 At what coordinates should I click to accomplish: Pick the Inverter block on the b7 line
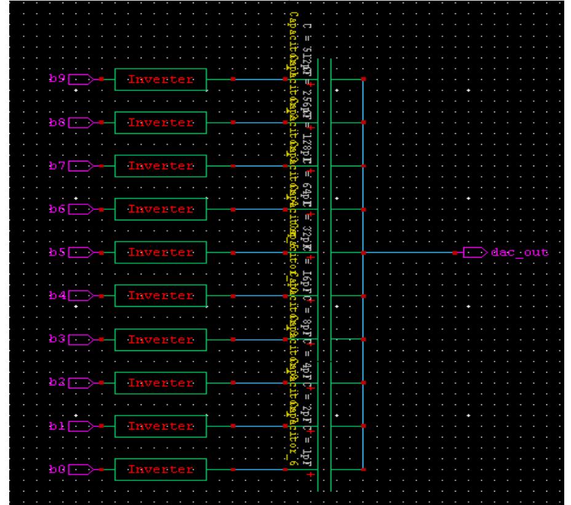pyautogui.click(x=160, y=166)
